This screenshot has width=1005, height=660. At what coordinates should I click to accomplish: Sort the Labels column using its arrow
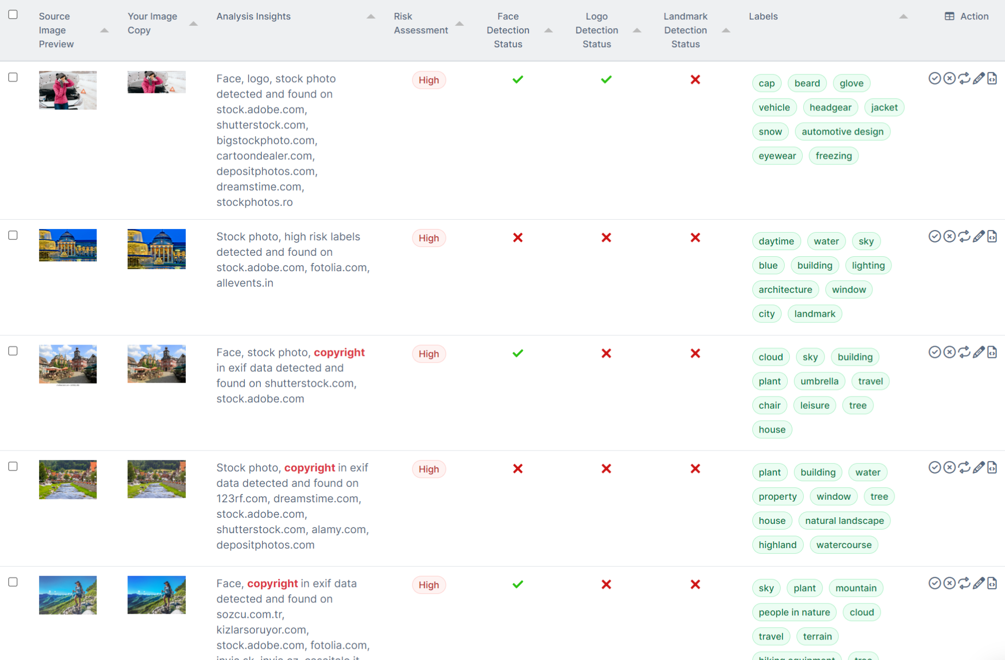point(903,16)
